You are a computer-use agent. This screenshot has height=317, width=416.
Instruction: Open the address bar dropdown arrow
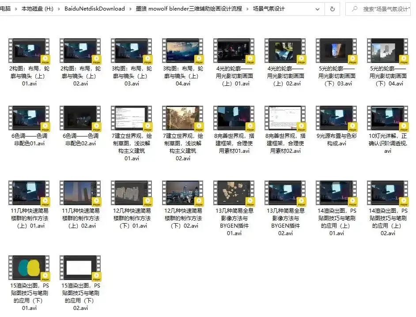click(317, 9)
